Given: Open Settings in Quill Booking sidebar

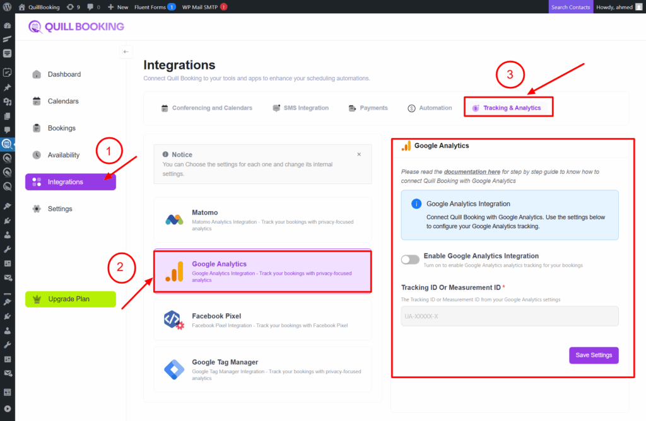Looking at the screenshot, I should click(60, 209).
